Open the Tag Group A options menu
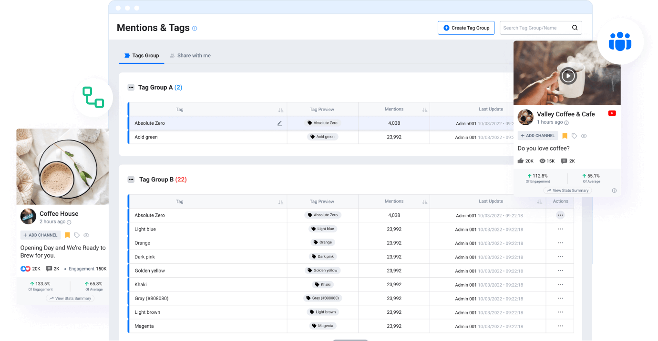 [x=131, y=87]
